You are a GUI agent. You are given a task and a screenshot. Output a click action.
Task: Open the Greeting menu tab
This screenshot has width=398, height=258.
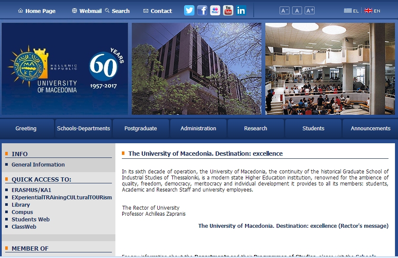click(x=26, y=129)
